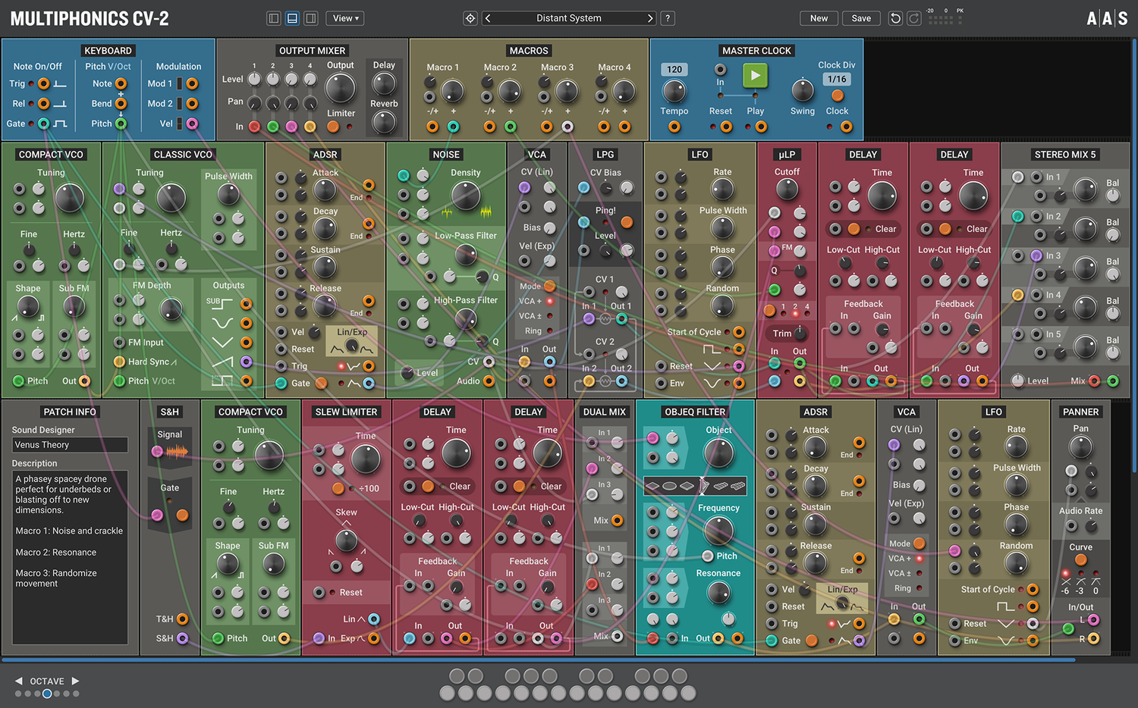Shift octave up with right arrow

tap(75, 681)
